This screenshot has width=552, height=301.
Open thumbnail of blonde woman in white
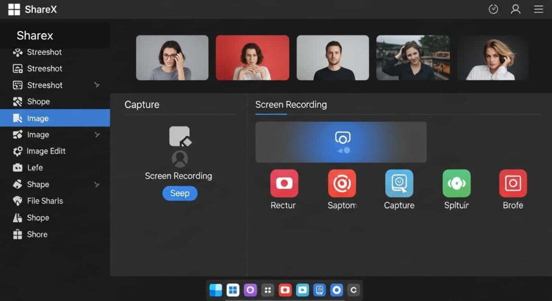click(493, 58)
